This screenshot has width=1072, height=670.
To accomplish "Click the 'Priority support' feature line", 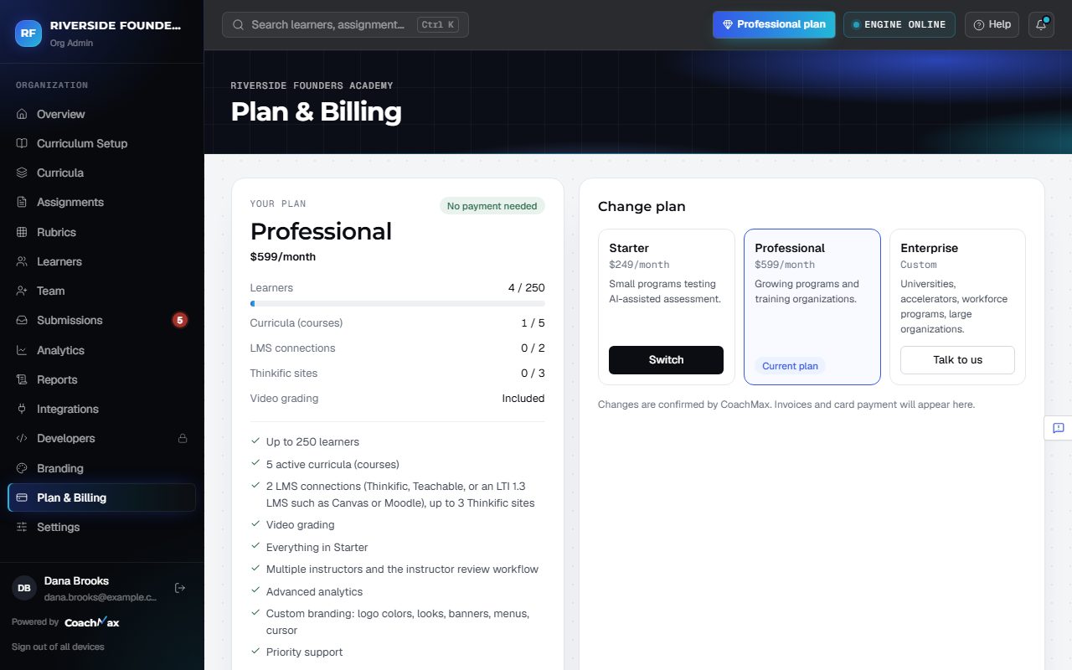I will [x=304, y=652].
